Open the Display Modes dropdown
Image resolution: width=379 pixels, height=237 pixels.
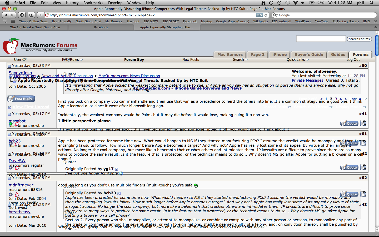pos(365,107)
